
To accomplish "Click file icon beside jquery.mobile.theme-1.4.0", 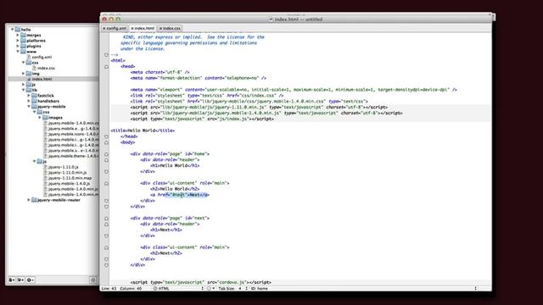I will point(45,156).
